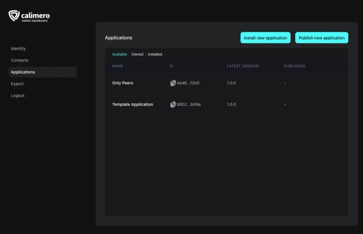
Task: Click the ID text 4ed8...f2b0
Action: tap(188, 83)
